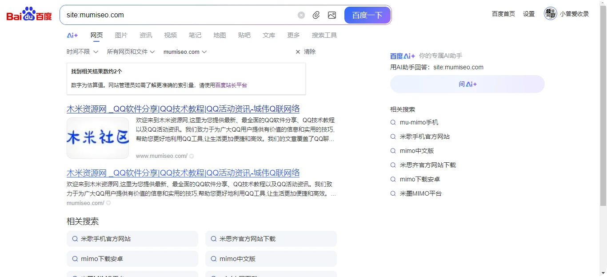
Task: Clear the search box text
Action: [x=301, y=15]
